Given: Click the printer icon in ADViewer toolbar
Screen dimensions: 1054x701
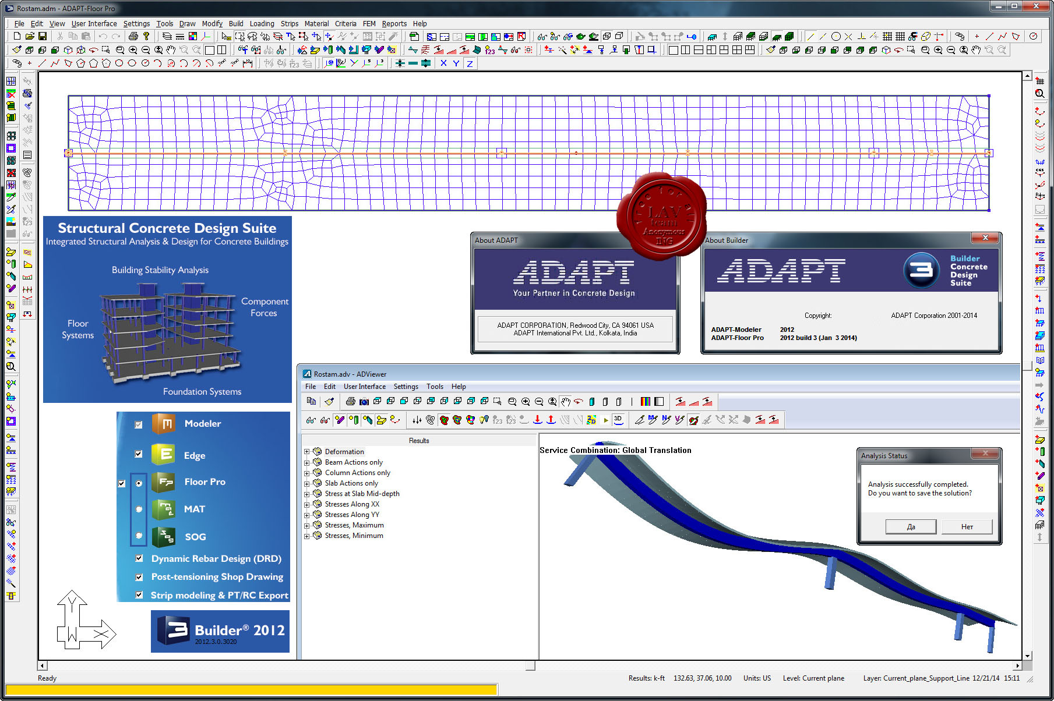Looking at the screenshot, I should (x=350, y=401).
